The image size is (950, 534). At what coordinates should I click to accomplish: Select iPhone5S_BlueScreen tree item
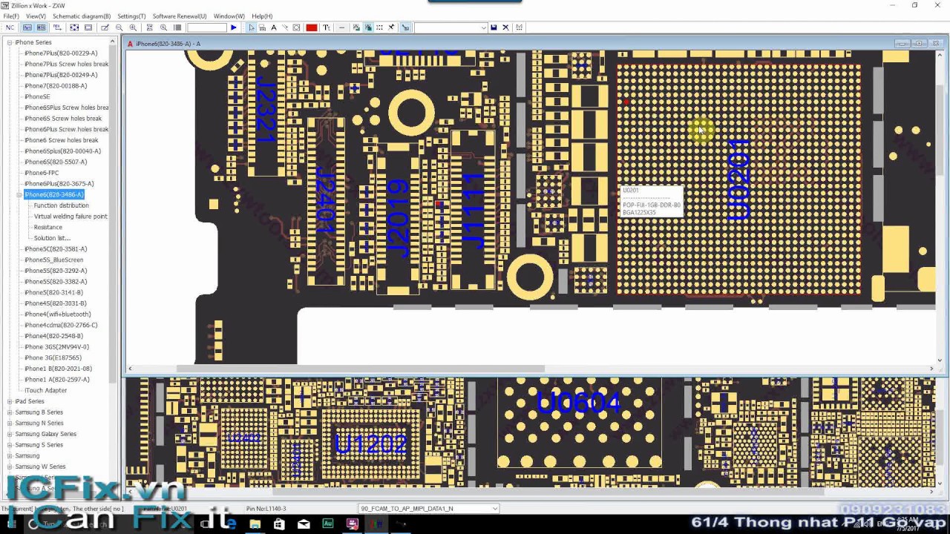[54, 260]
